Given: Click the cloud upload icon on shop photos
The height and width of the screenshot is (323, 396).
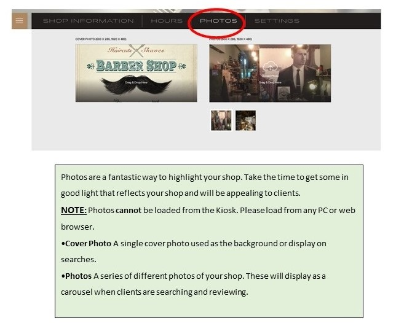Looking at the screenshot, I should [x=270, y=66].
